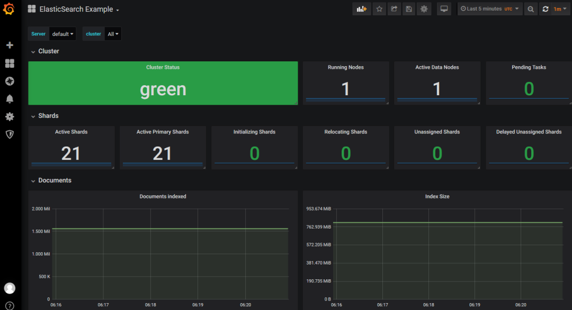Click the Delayed Unassigned Shards value 0
Image resolution: width=572 pixels, height=310 pixels.
pos(529,153)
